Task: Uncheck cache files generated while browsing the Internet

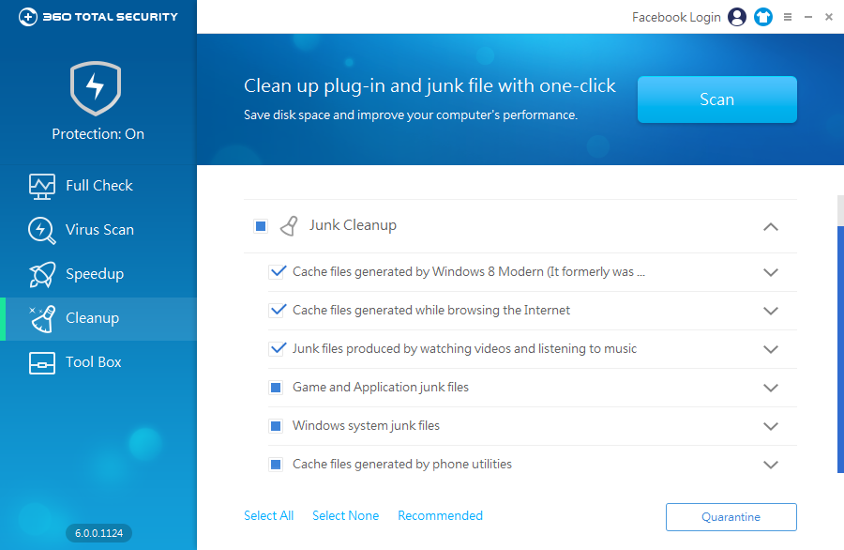Action: [278, 310]
